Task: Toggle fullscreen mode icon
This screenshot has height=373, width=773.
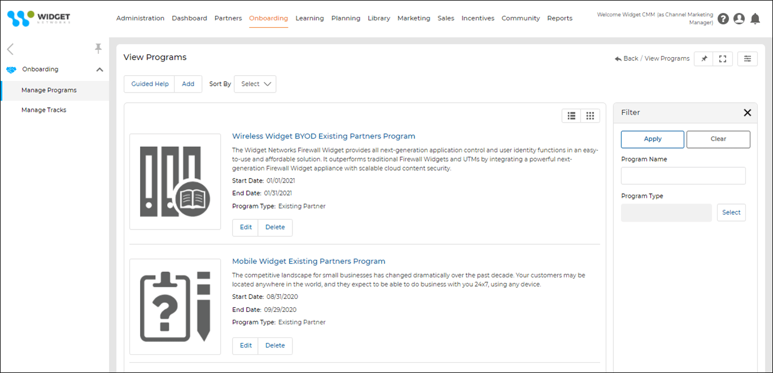Action: click(723, 59)
